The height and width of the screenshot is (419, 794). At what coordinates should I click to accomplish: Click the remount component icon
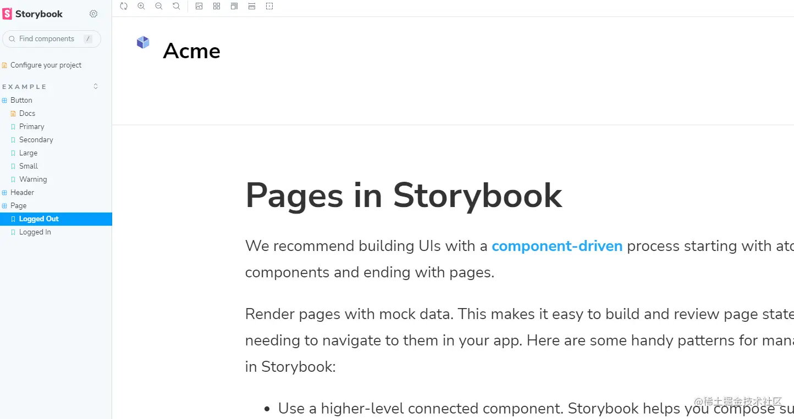click(x=124, y=6)
